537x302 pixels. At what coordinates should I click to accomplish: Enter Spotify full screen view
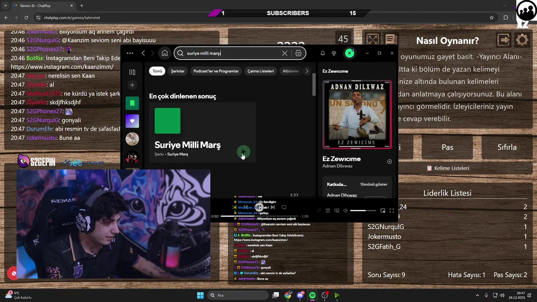[392, 211]
